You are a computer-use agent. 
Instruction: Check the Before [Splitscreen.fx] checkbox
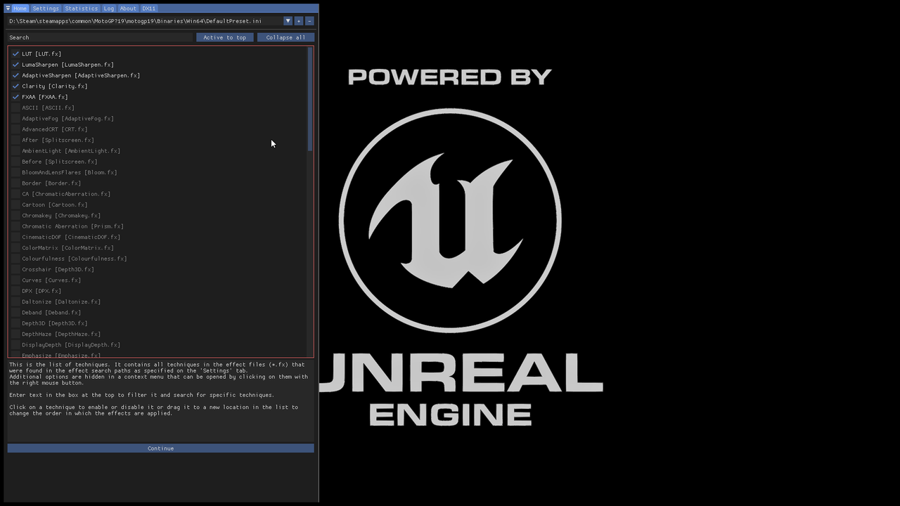pos(15,162)
